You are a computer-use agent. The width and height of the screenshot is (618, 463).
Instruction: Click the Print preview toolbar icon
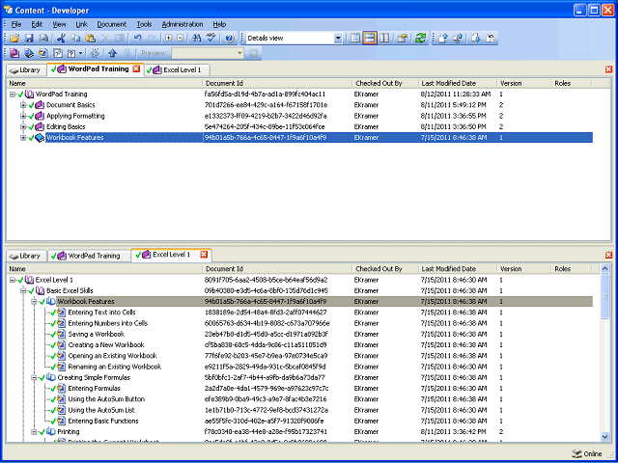(43, 39)
